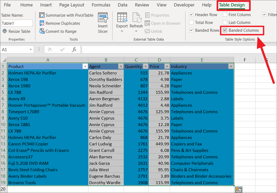Switch to the Page Layout tab
277x193 pixels.
(72, 5)
